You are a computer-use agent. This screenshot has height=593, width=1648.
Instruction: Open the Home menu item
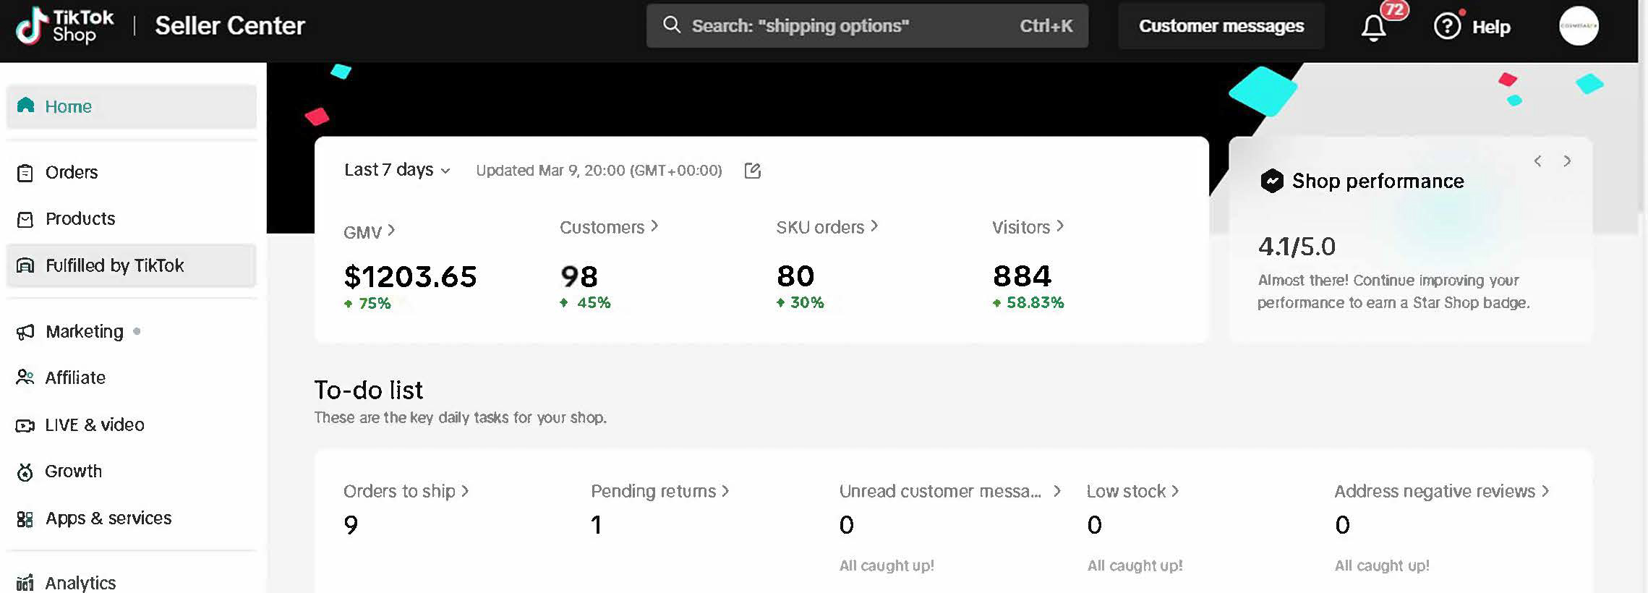tap(132, 106)
